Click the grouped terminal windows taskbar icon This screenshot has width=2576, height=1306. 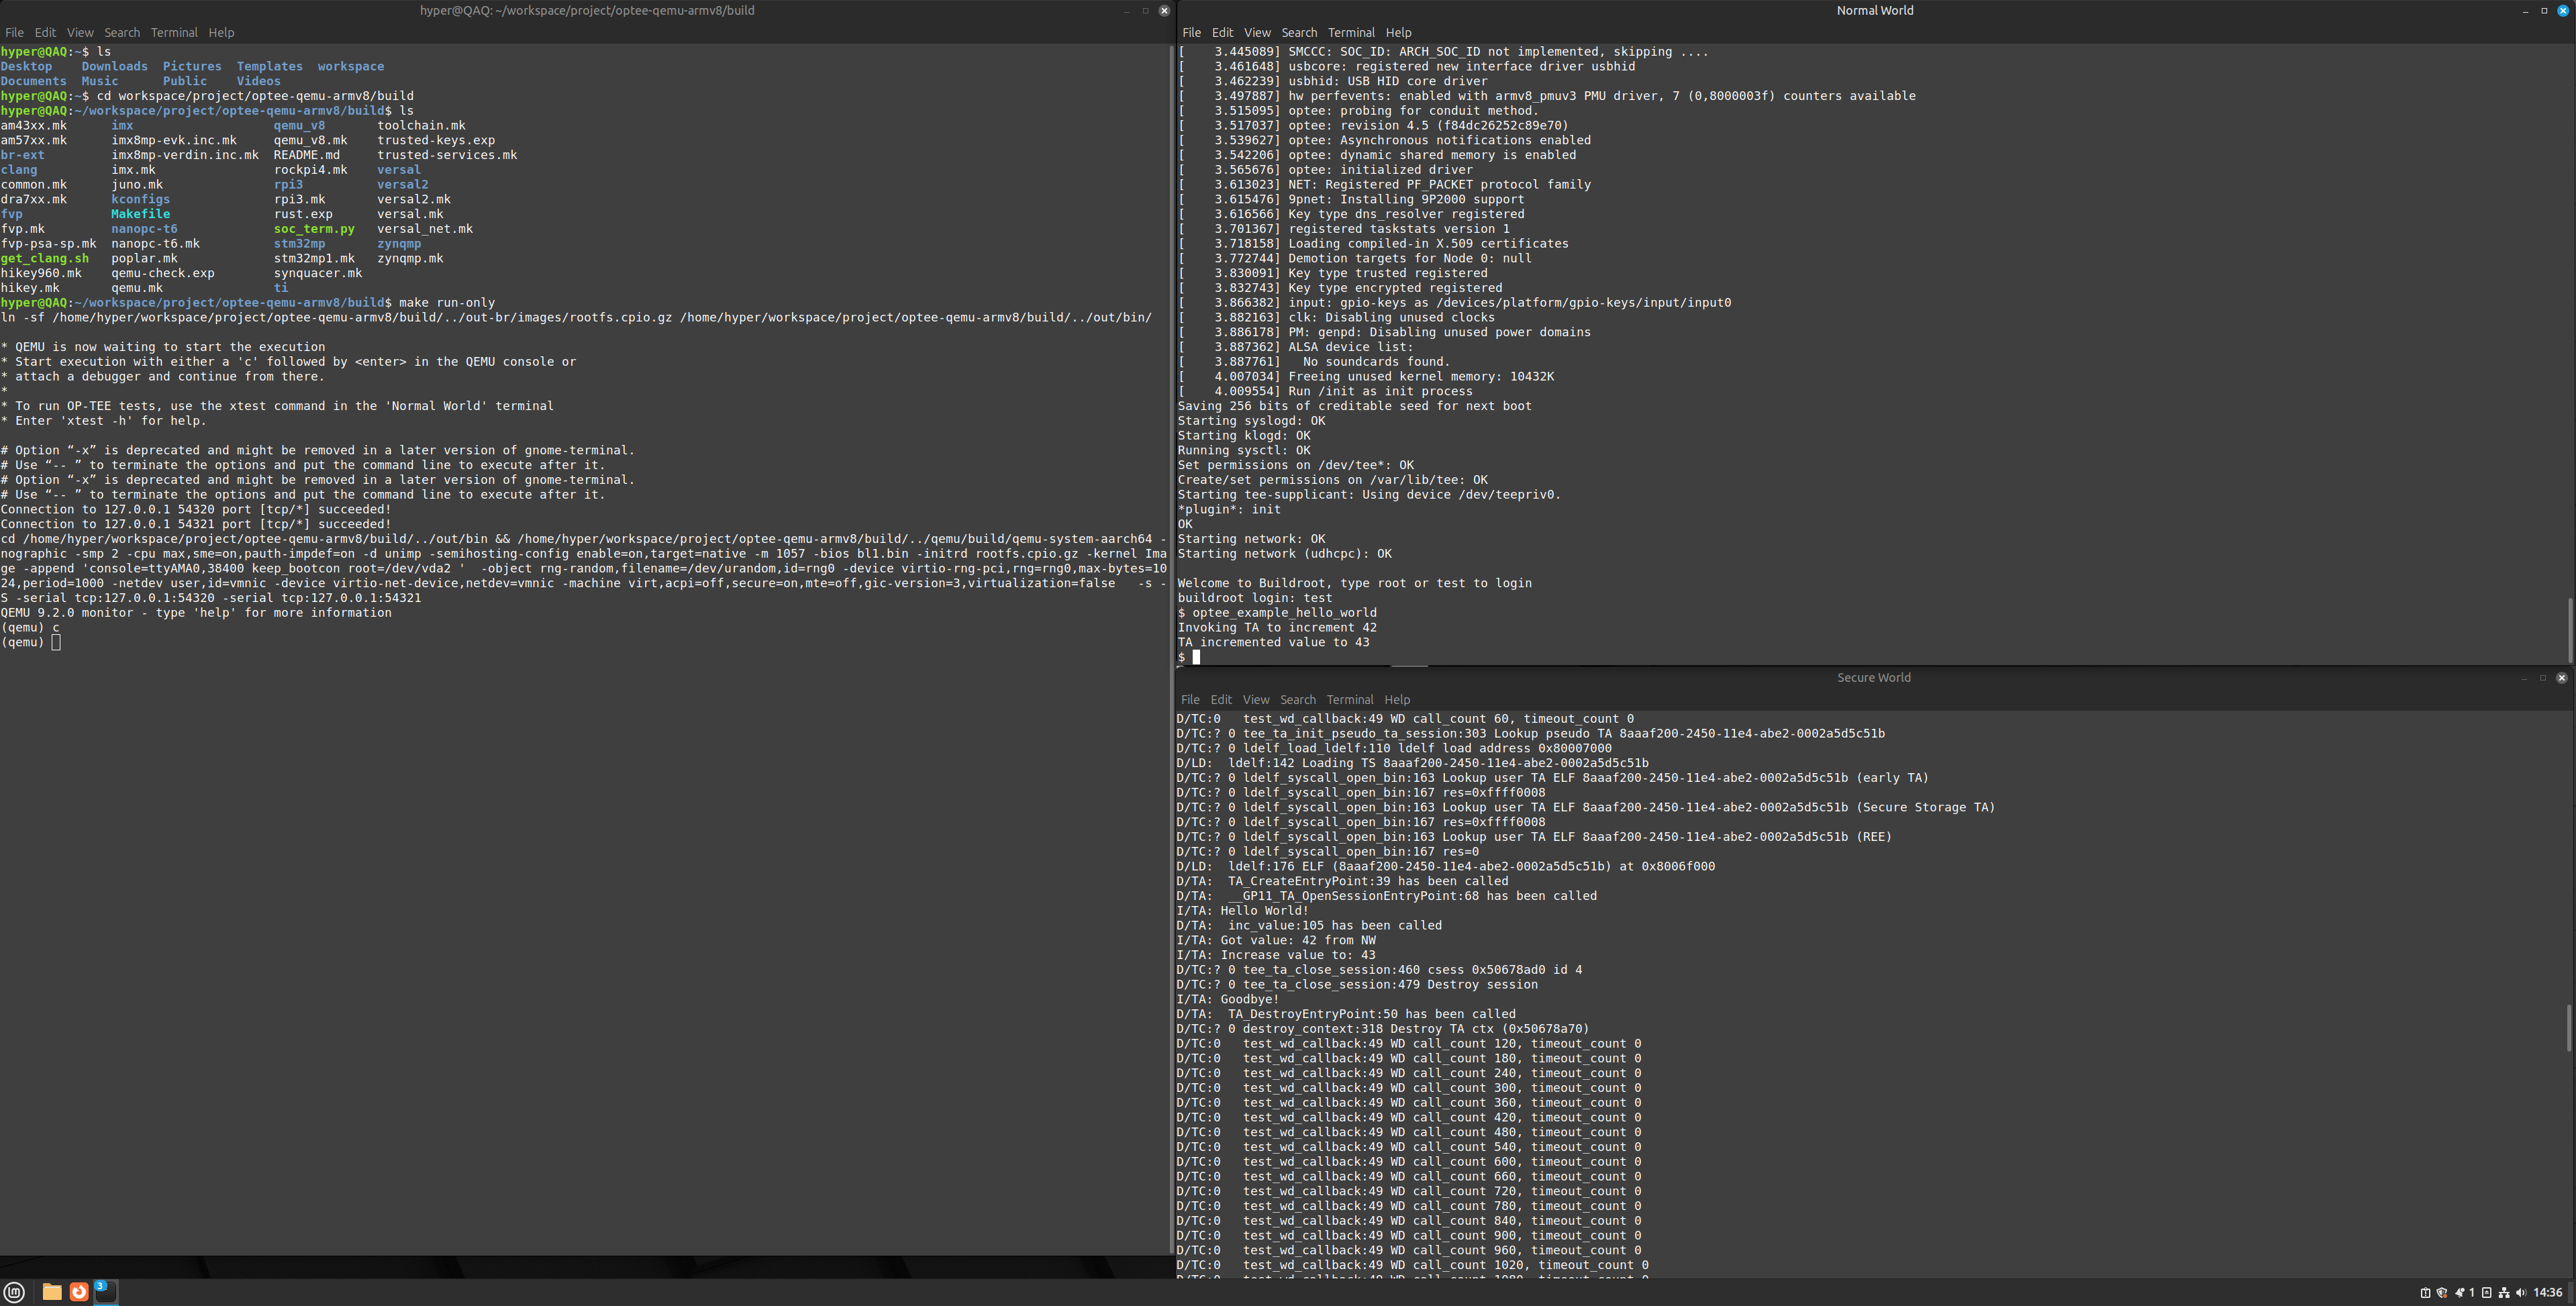105,1292
